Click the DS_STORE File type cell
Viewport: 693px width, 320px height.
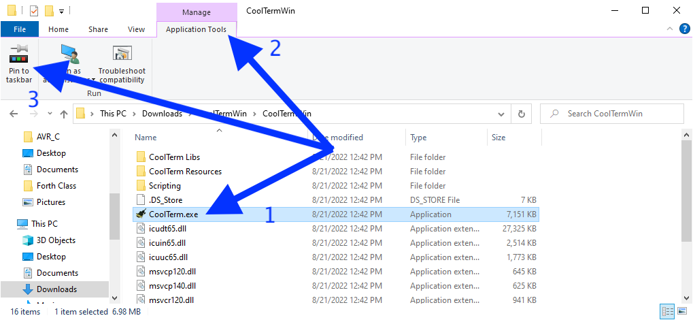[435, 200]
